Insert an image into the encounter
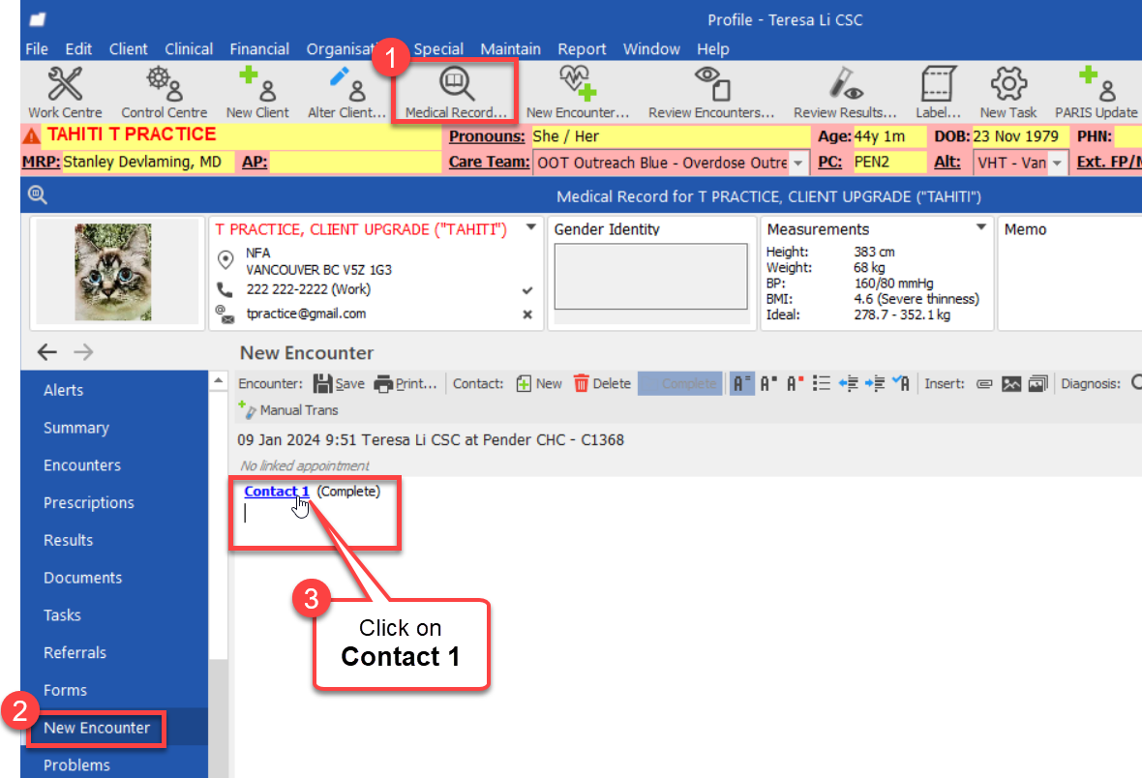The height and width of the screenshot is (778, 1142). (x=1011, y=384)
